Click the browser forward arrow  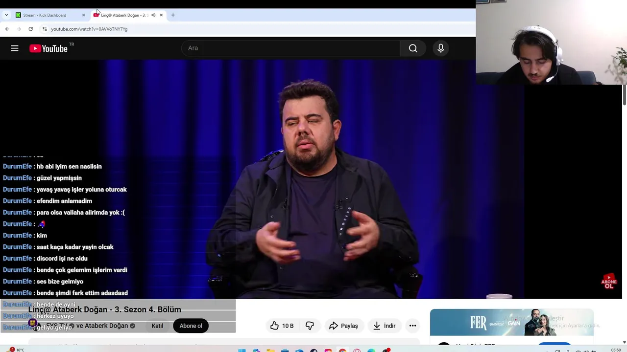pyautogui.click(x=19, y=29)
